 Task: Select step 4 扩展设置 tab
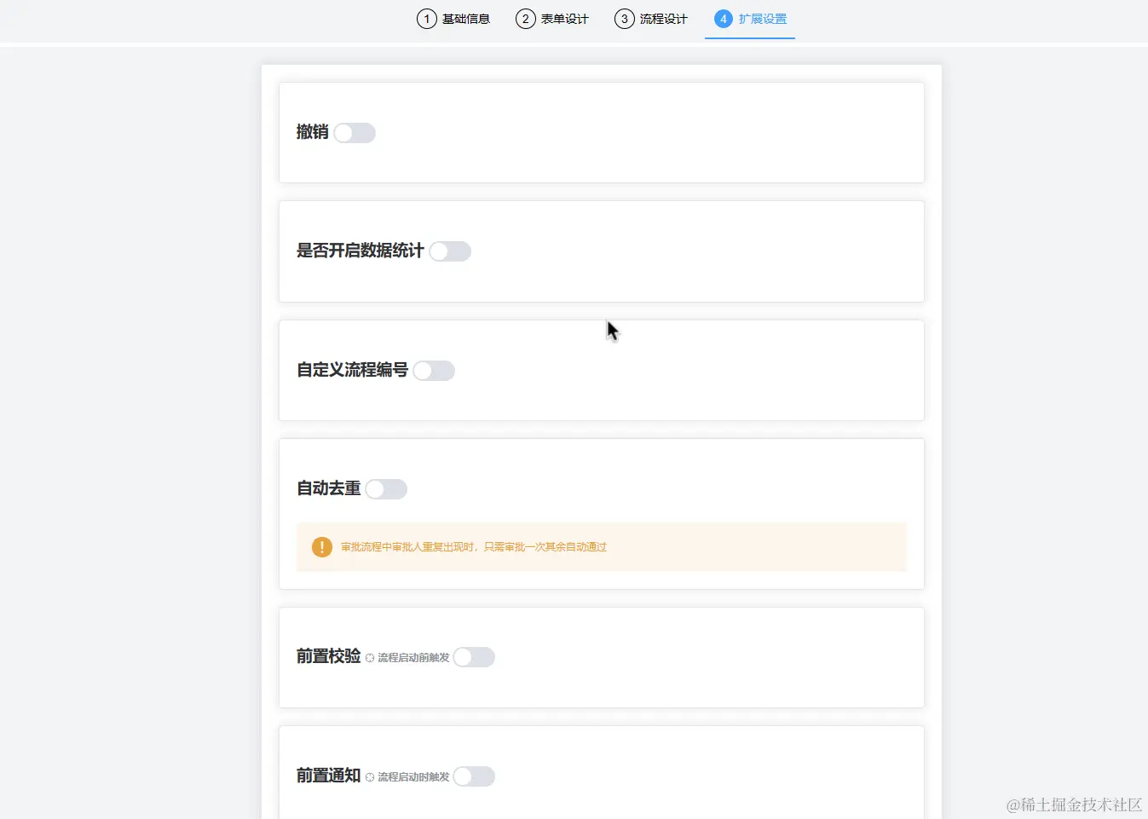[x=750, y=19]
